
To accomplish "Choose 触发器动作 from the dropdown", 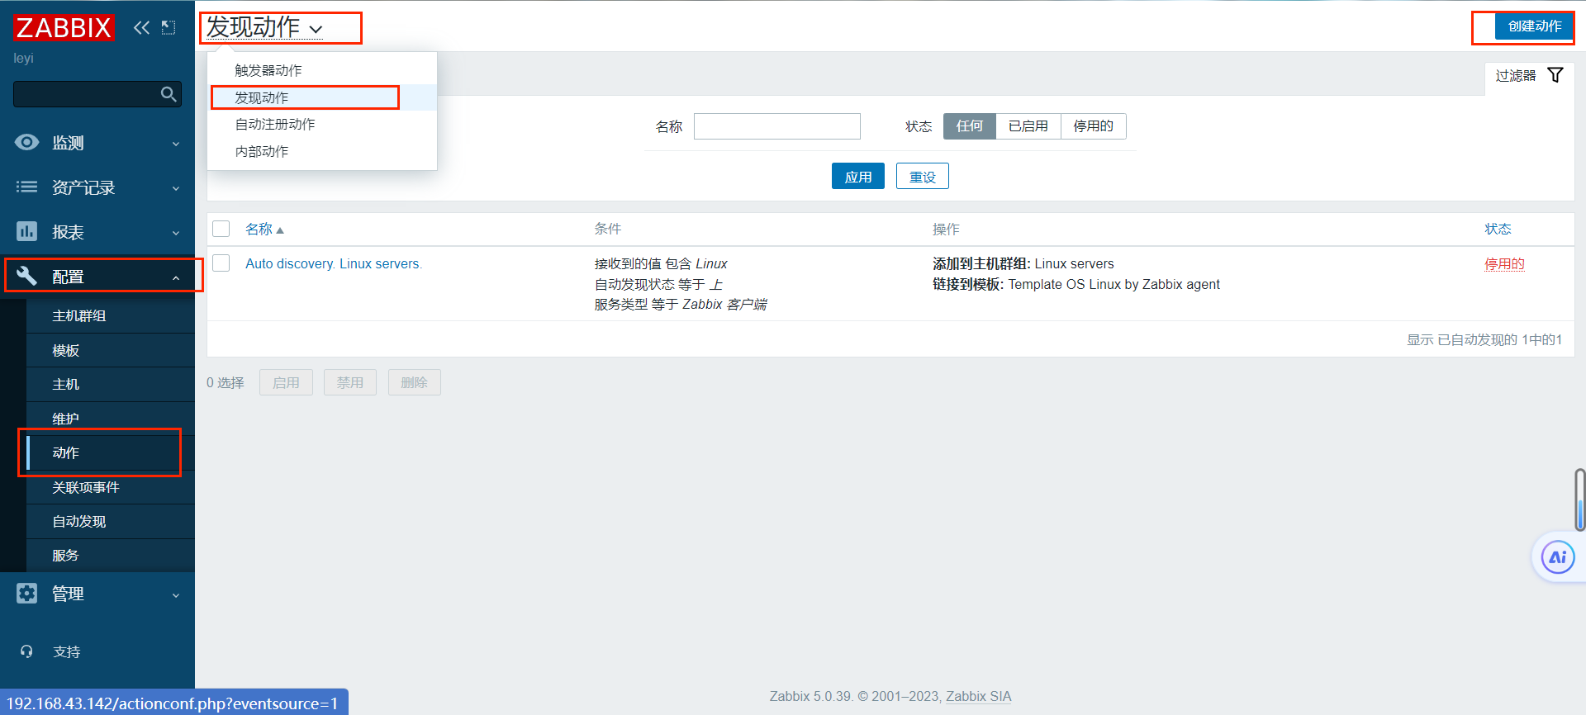I will tap(322, 70).
